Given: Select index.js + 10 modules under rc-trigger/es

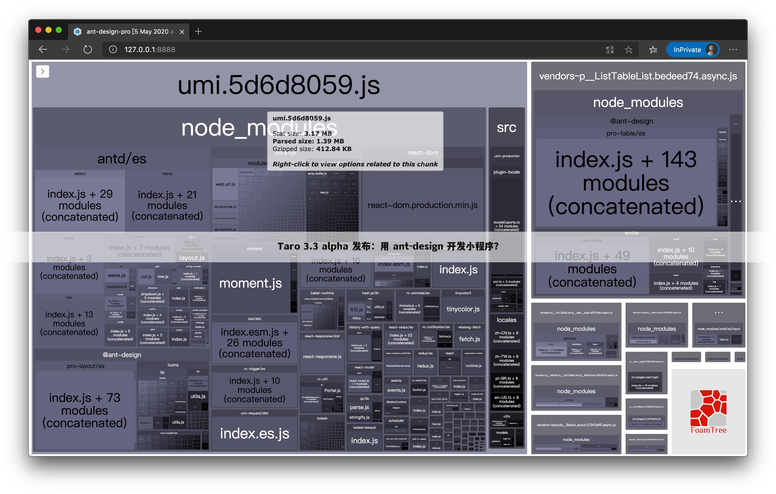Looking at the screenshot, I should click(254, 390).
